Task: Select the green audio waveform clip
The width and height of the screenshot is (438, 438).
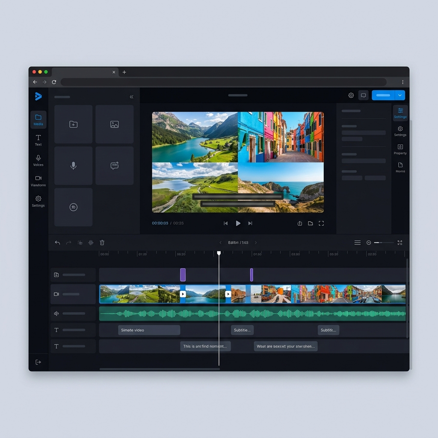Action: 252,314
